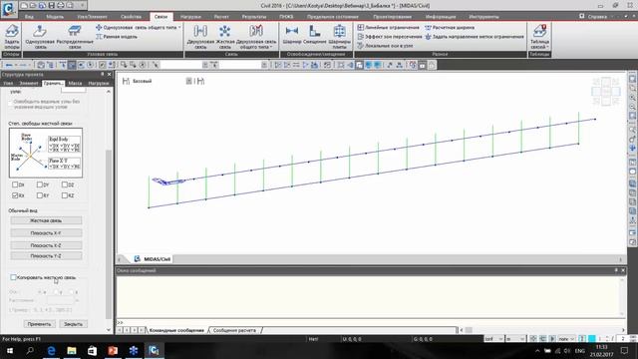Select Линейные ограничения in the ribbon

(x=388, y=27)
